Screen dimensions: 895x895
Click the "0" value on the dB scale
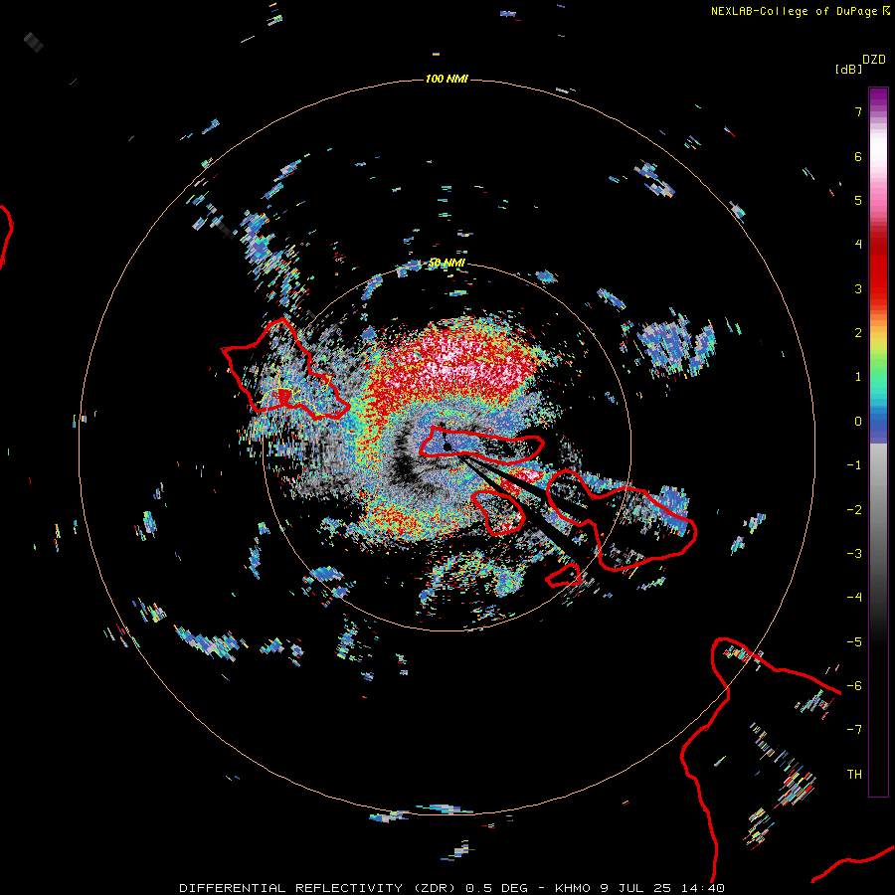tap(858, 422)
